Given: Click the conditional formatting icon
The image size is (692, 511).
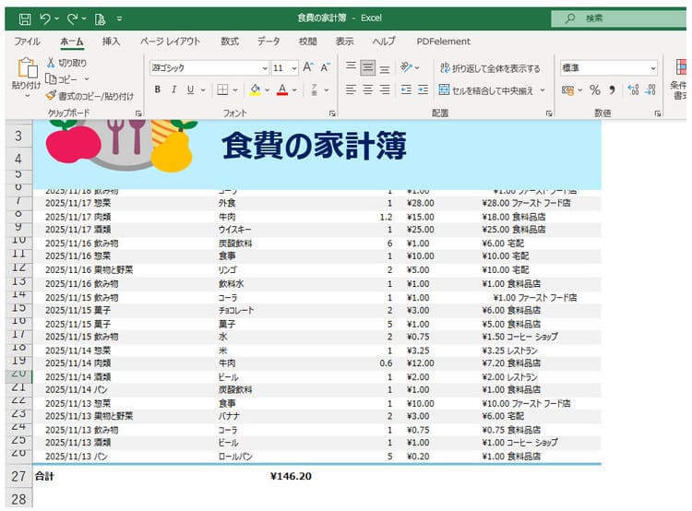Looking at the screenshot, I should point(681,67).
